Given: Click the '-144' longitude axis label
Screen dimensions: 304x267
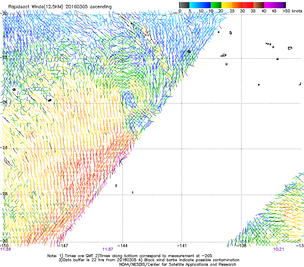Looking at the screenshot, I should (x=122, y=246).
